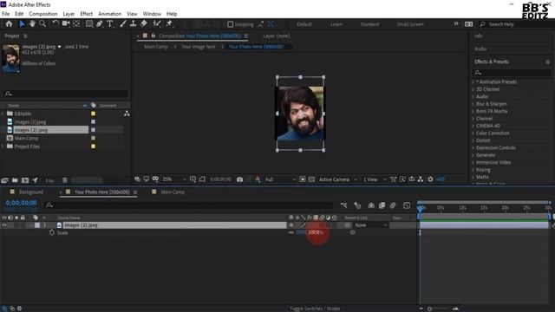Expand the Blur & Sharpen effects category
The width and height of the screenshot is (555, 312).
tap(473, 104)
